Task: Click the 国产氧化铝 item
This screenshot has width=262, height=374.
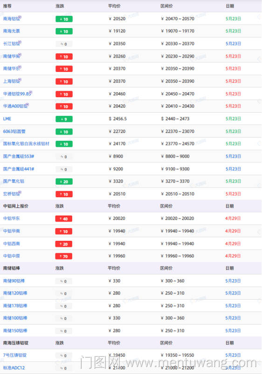Action: coord(14,181)
